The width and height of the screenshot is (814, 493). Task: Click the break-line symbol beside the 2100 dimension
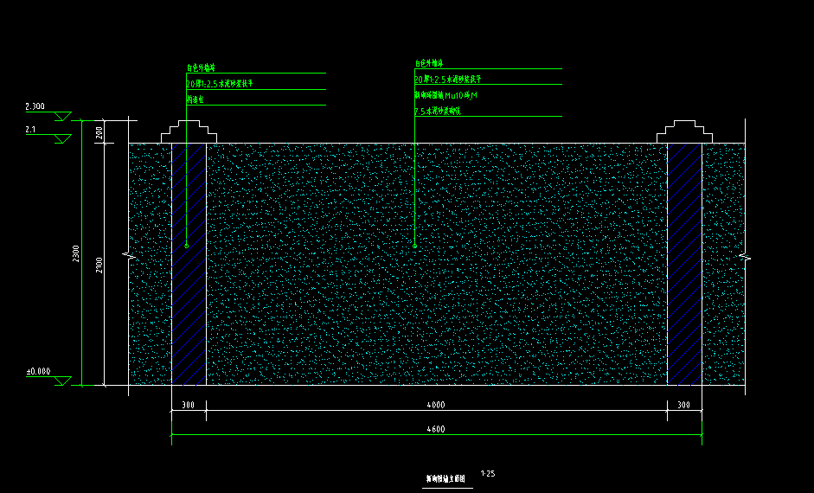tap(129, 255)
